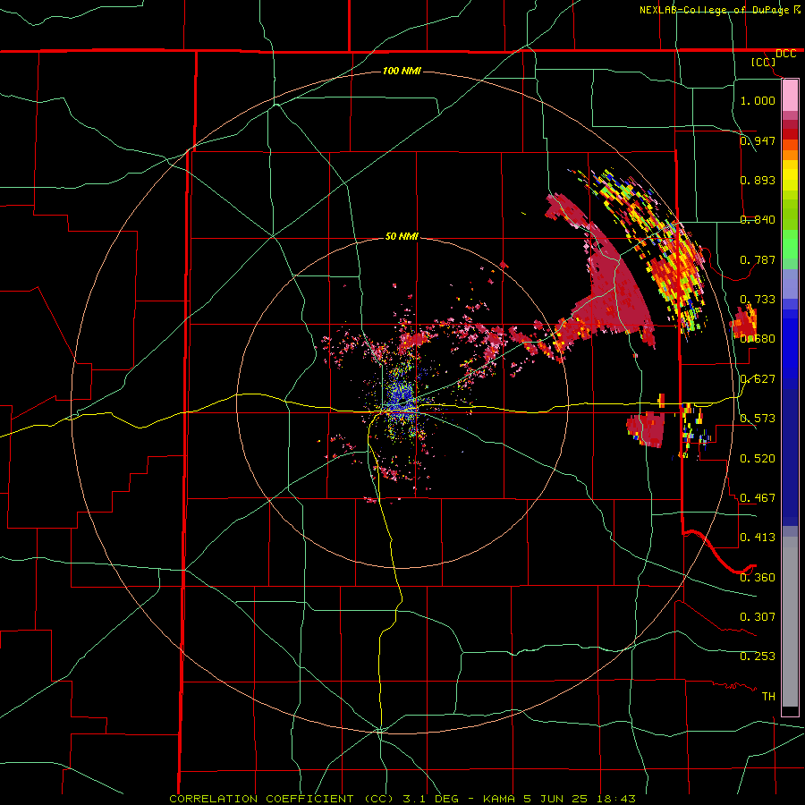Select the 0.520 scale value
805x805 pixels.
(758, 458)
